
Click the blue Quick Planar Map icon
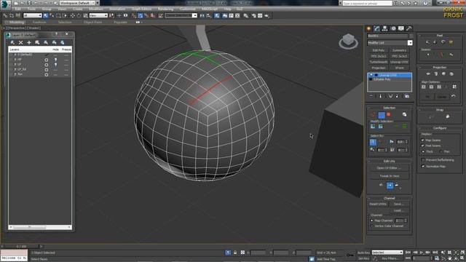(390, 186)
